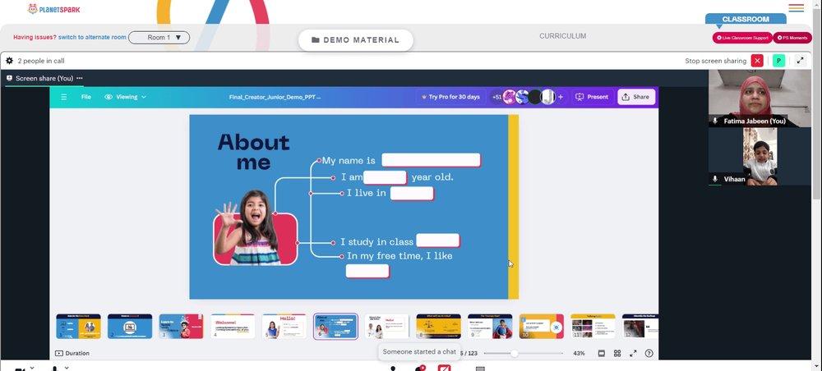Open the Canva hamburger menu icon
The image size is (822, 371).
(64, 97)
